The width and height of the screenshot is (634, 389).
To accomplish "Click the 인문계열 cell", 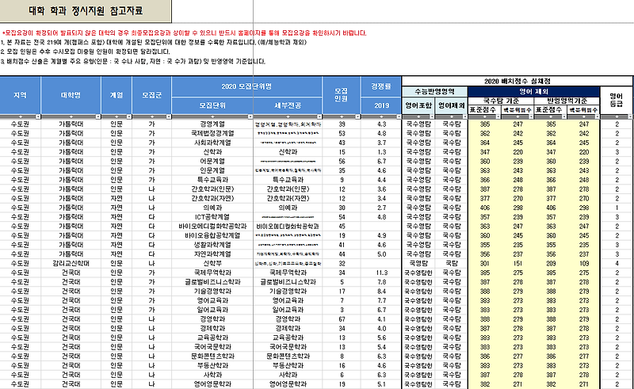I will 212,170.
